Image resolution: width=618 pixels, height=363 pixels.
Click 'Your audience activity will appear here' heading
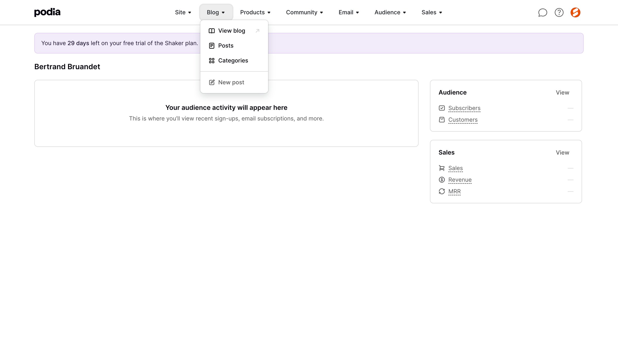(226, 108)
